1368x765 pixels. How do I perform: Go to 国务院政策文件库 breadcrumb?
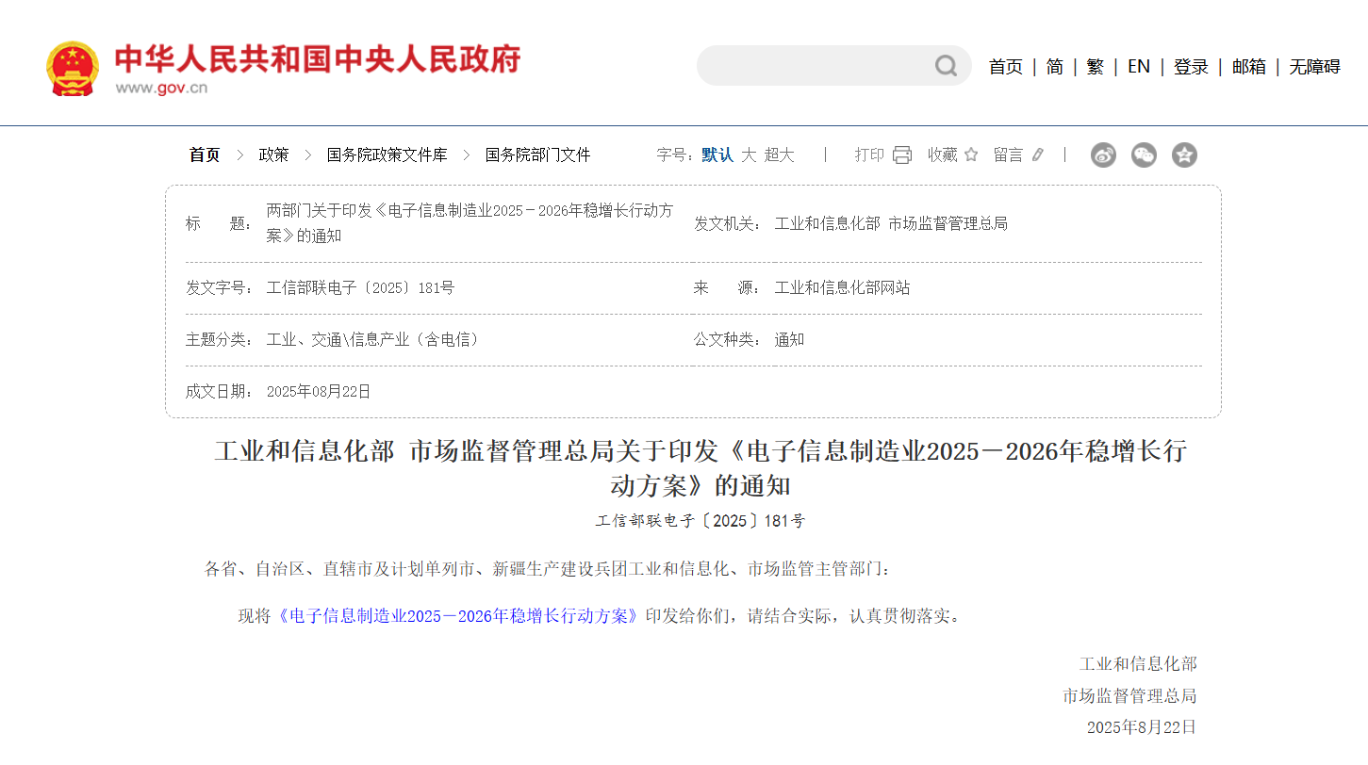[x=387, y=155]
